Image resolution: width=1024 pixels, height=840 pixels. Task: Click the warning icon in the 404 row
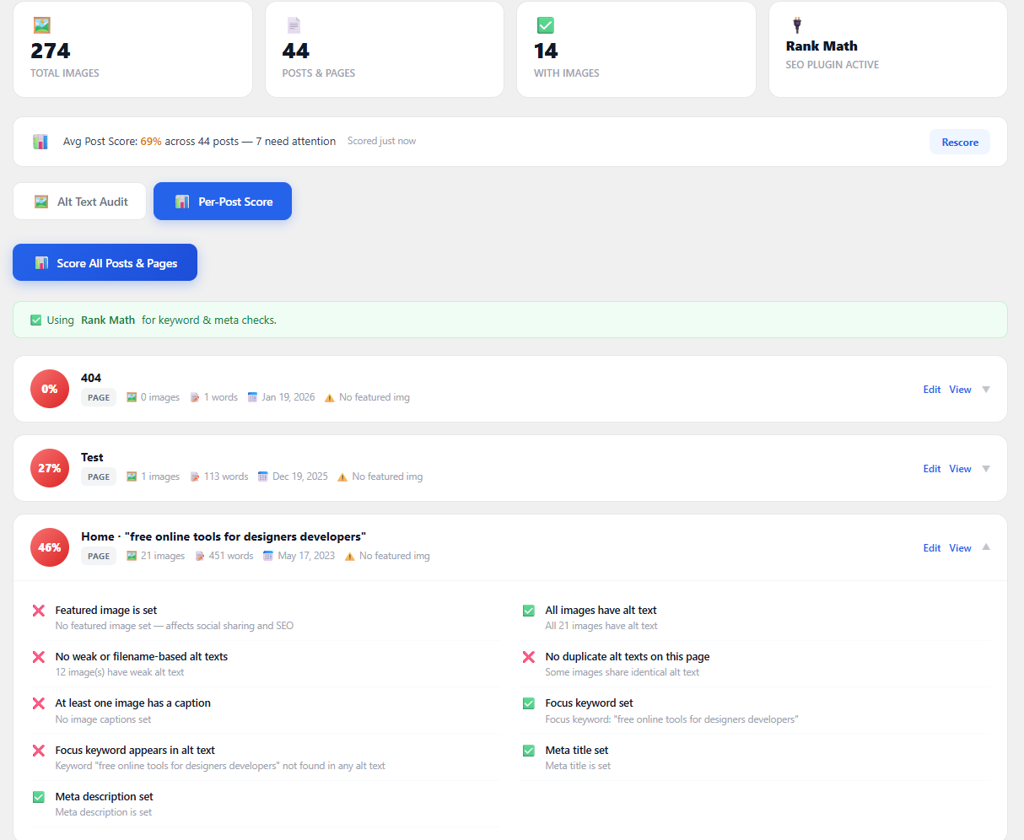tap(330, 397)
